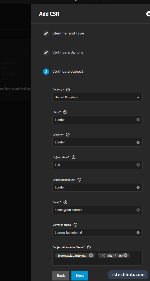Proceed with the Next button

[x=80, y=276]
